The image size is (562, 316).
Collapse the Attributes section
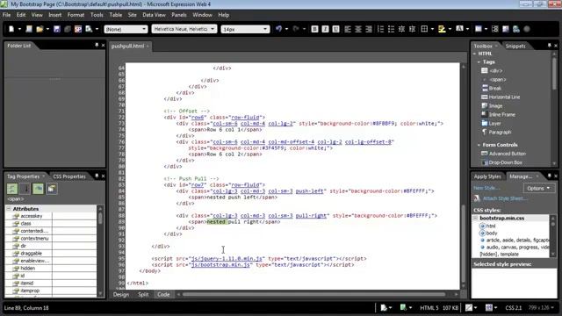pyautogui.click(x=9, y=209)
